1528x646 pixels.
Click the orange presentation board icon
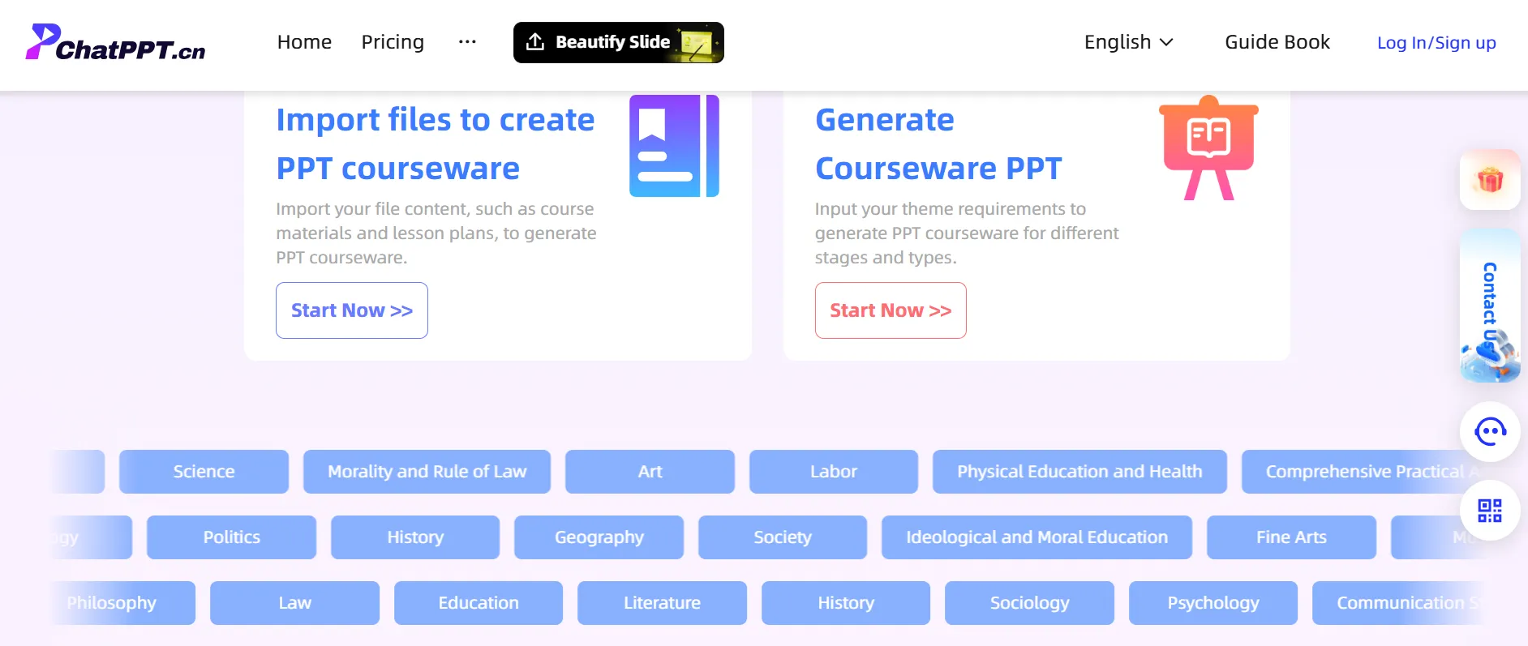coord(1208,148)
